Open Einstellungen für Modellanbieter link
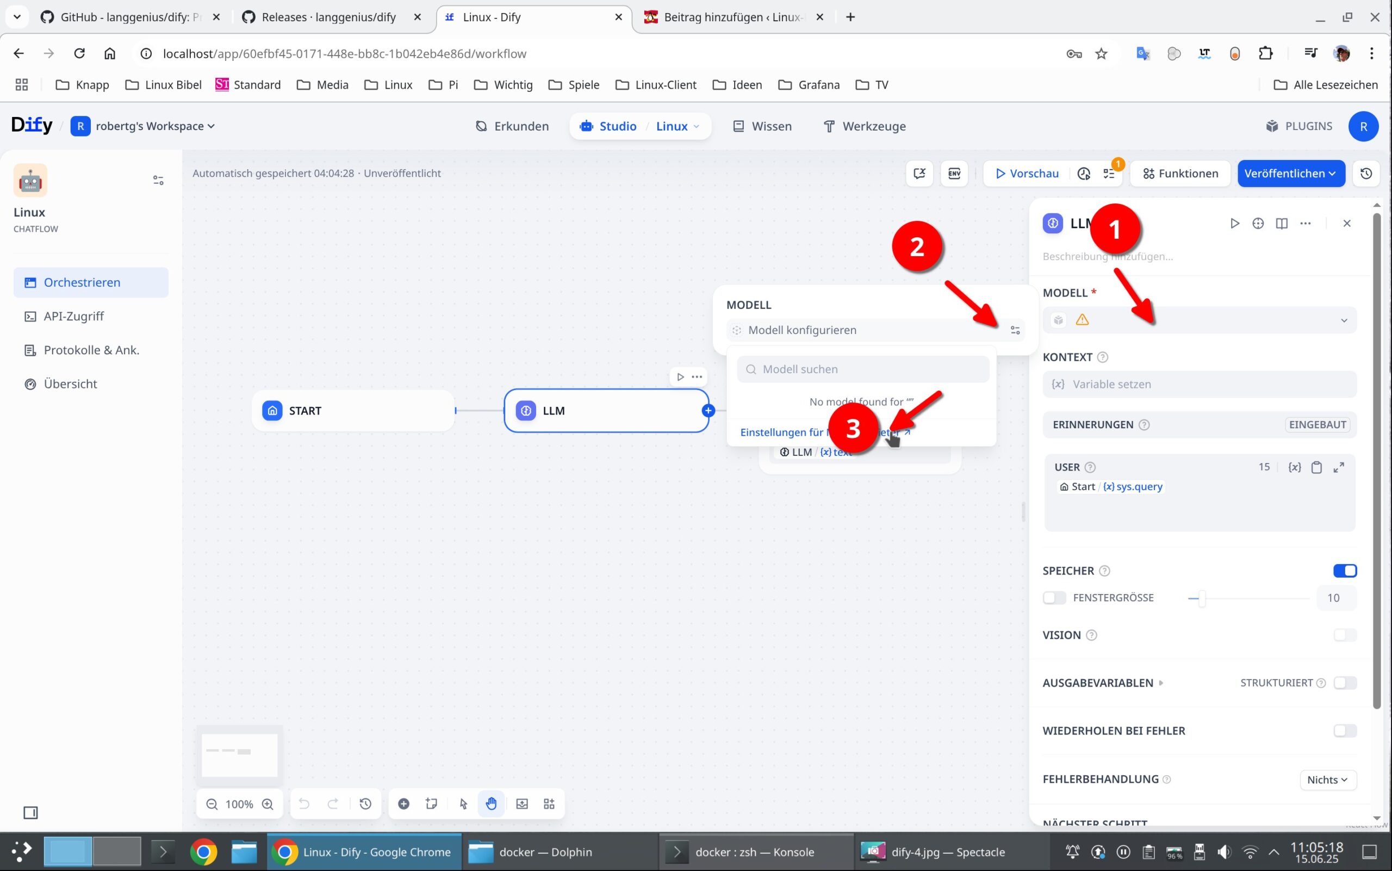Viewport: 1392px width, 871px height. [x=825, y=433]
